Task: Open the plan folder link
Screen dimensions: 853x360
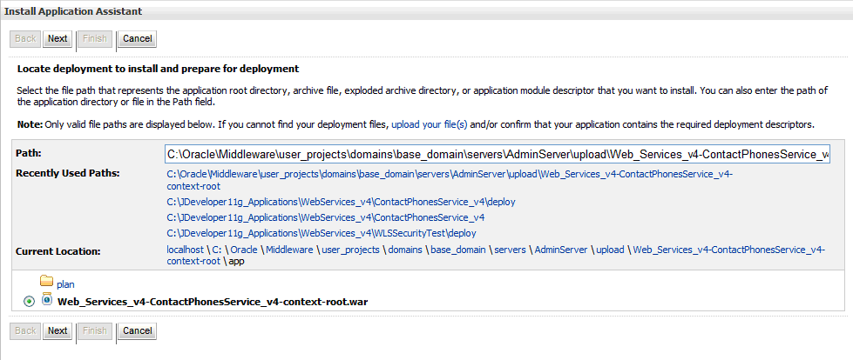Action: tap(65, 284)
